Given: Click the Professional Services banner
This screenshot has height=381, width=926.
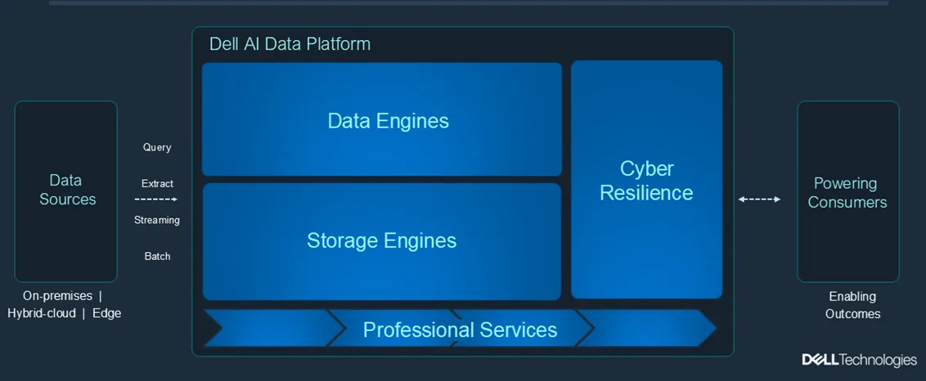Looking at the screenshot, I should 460,329.
